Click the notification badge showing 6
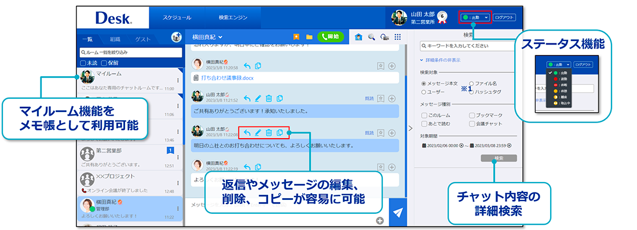The image size is (637, 230). [442, 17]
